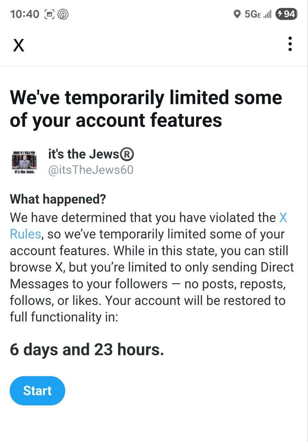Tap the circular status icon beside capture icon
This screenshot has height=442, width=308.
[63, 14]
